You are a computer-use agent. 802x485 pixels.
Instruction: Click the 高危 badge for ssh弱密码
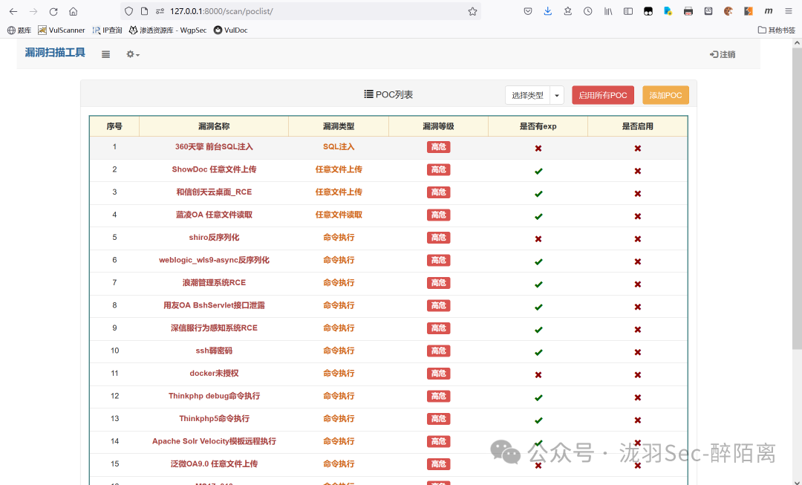point(438,351)
